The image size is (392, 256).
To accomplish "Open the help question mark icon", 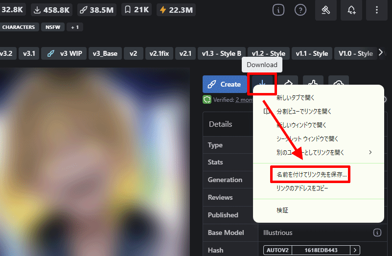I will (x=300, y=10).
